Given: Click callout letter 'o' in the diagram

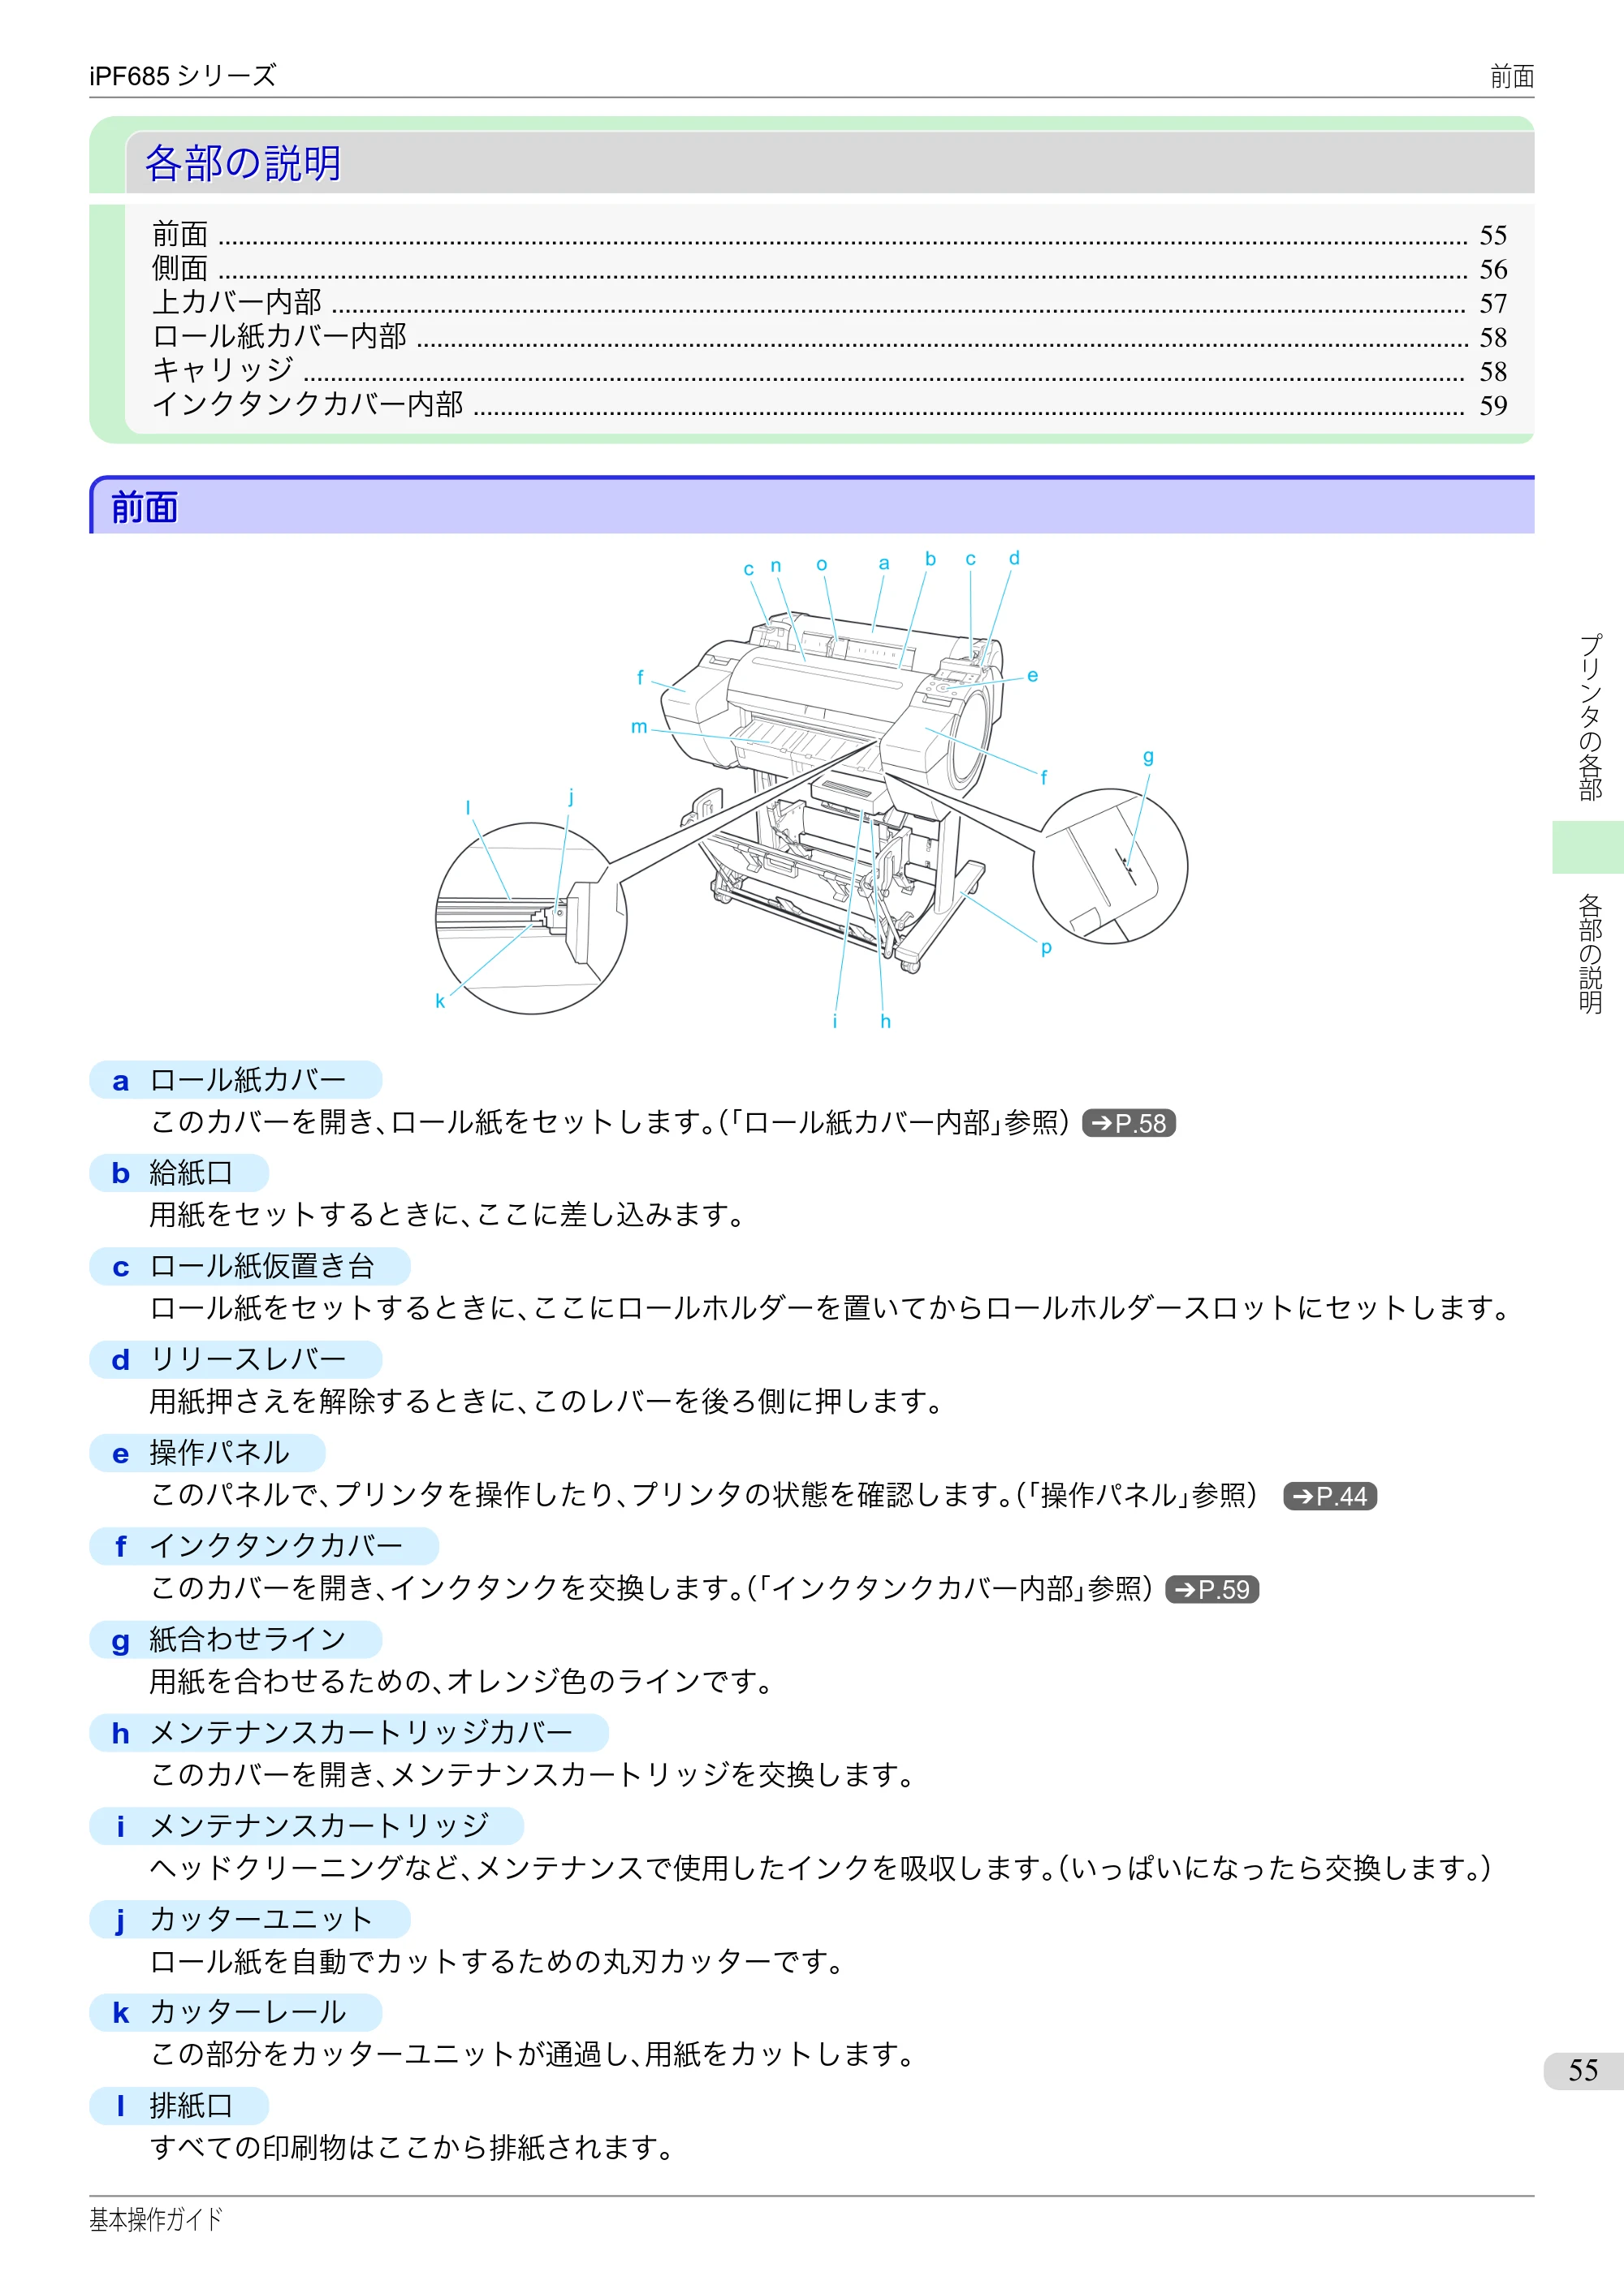Looking at the screenshot, I should coord(822,565).
